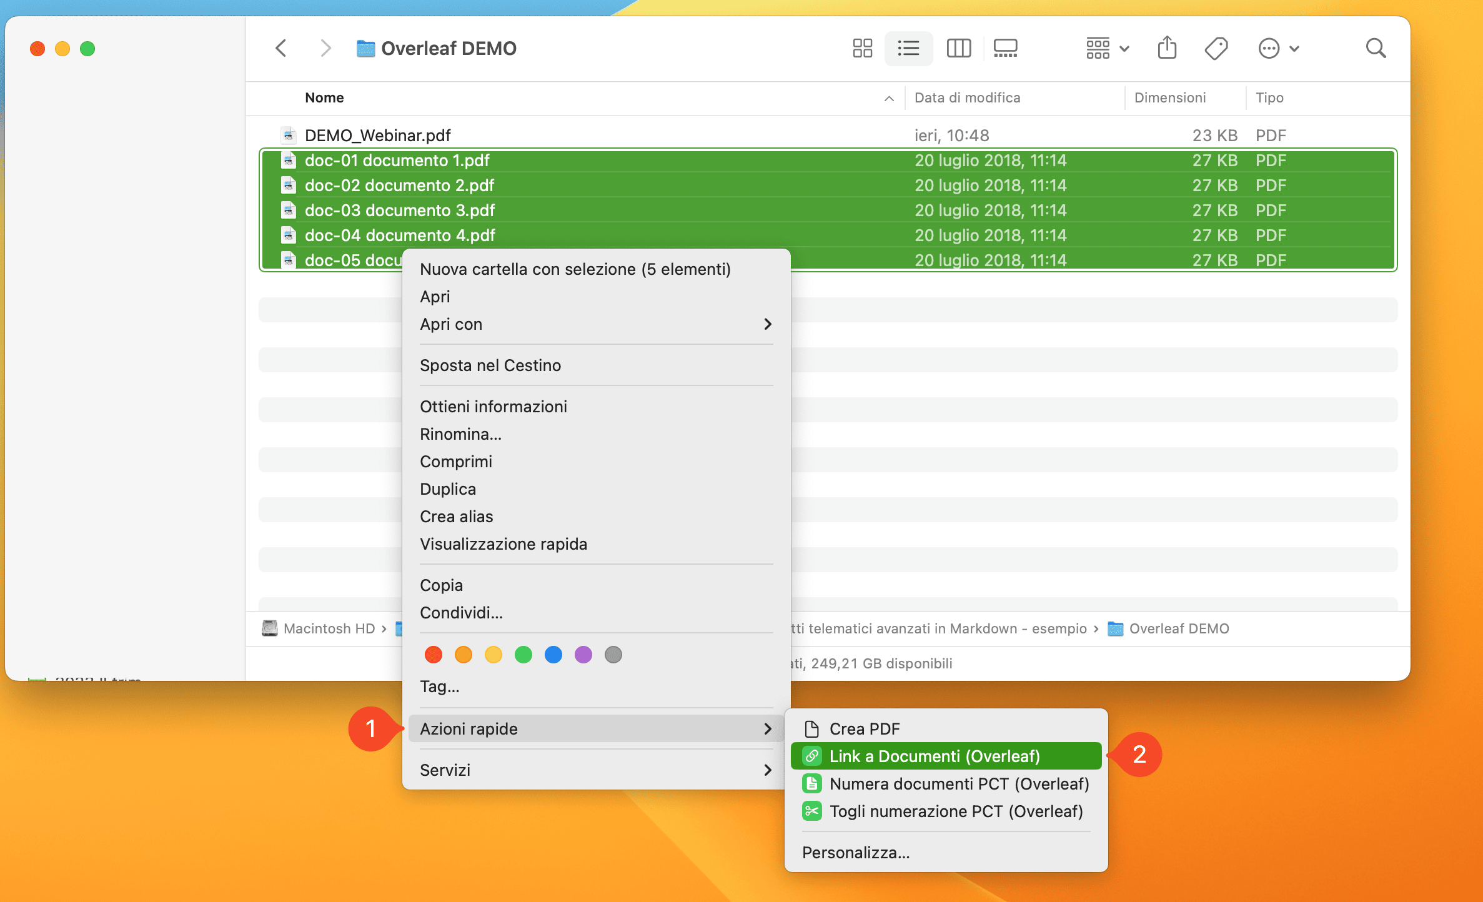Open the group-by options dropdown
The height and width of the screenshot is (902, 1483).
1108,48
